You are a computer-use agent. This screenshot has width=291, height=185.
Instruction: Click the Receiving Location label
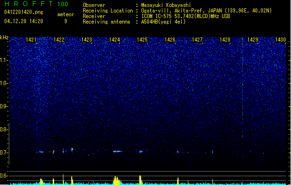[x=108, y=11]
